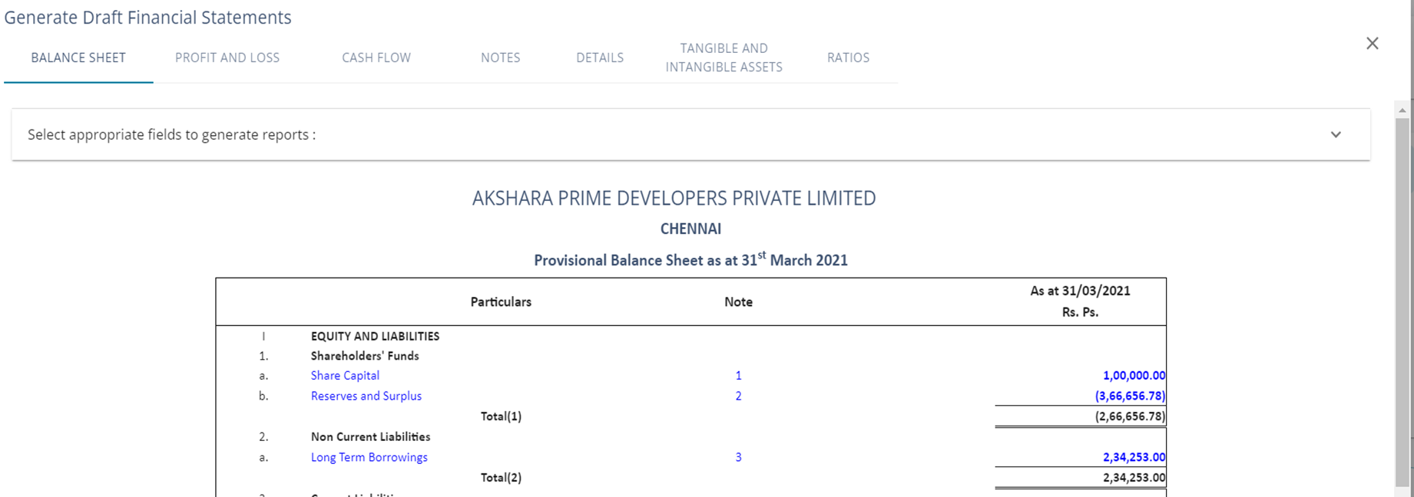Open the Share Capital link
Image resolution: width=1414 pixels, height=497 pixels.
(345, 376)
